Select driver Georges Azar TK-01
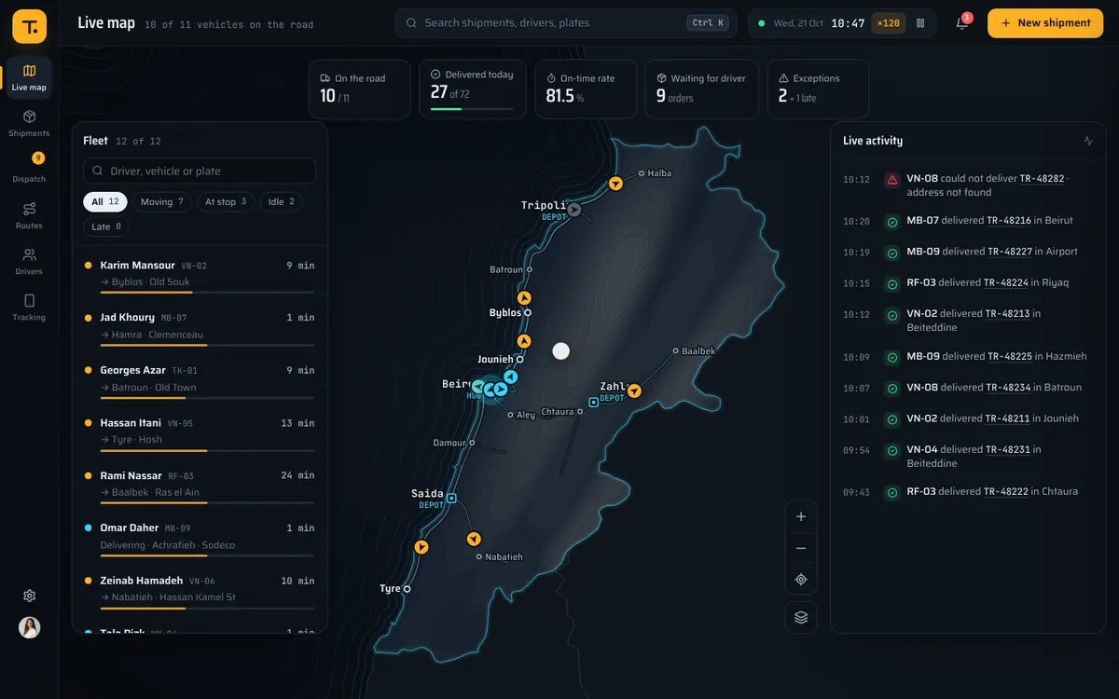This screenshot has width=1119, height=699. pyautogui.click(x=200, y=379)
